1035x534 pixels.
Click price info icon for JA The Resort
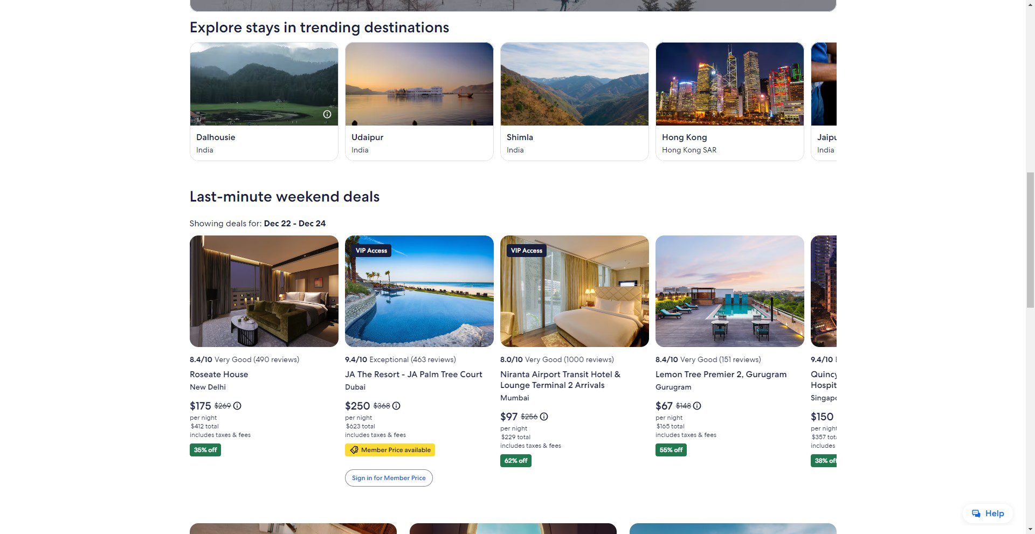click(x=396, y=406)
